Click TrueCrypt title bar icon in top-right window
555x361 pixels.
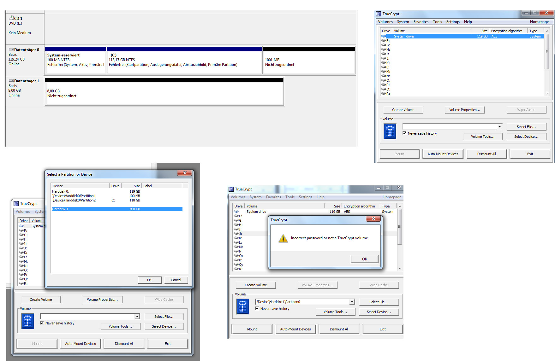tap(379, 14)
